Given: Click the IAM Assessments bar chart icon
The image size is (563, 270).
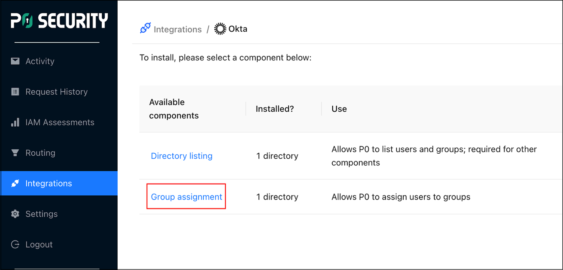Looking at the screenshot, I should pyautogui.click(x=15, y=122).
